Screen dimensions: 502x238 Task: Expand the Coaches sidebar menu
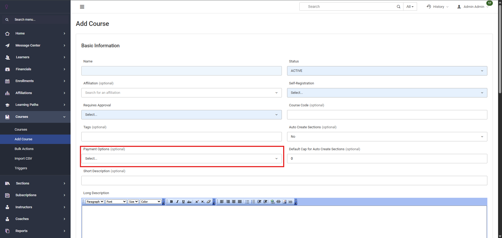point(35,219)
